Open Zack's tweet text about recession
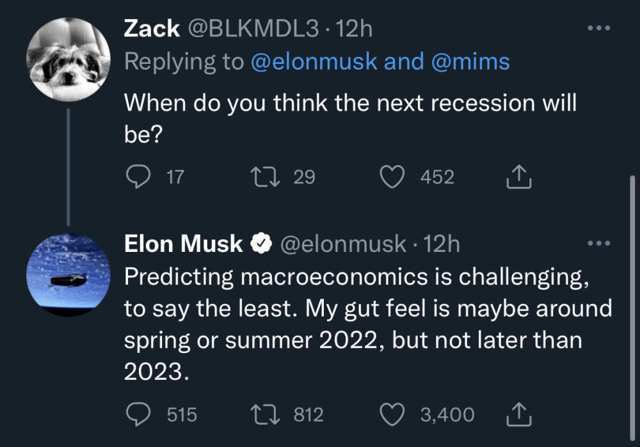 (350, 118)
